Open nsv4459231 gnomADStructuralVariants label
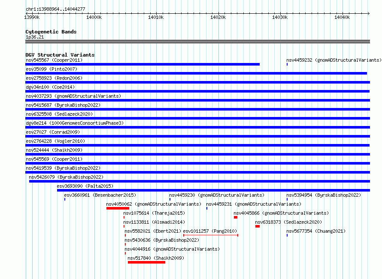 point(254,204)
